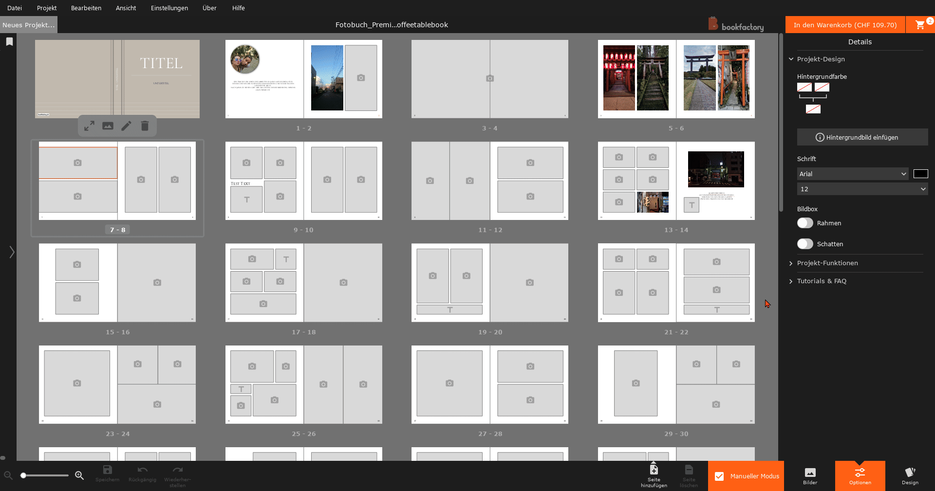Open the Bilder images panel
This screenshot has width=935, height=491.
pos(810,476)
